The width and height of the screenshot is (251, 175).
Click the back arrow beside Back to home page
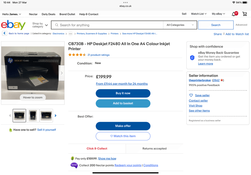pyautogui.click(x=5, y=33)
